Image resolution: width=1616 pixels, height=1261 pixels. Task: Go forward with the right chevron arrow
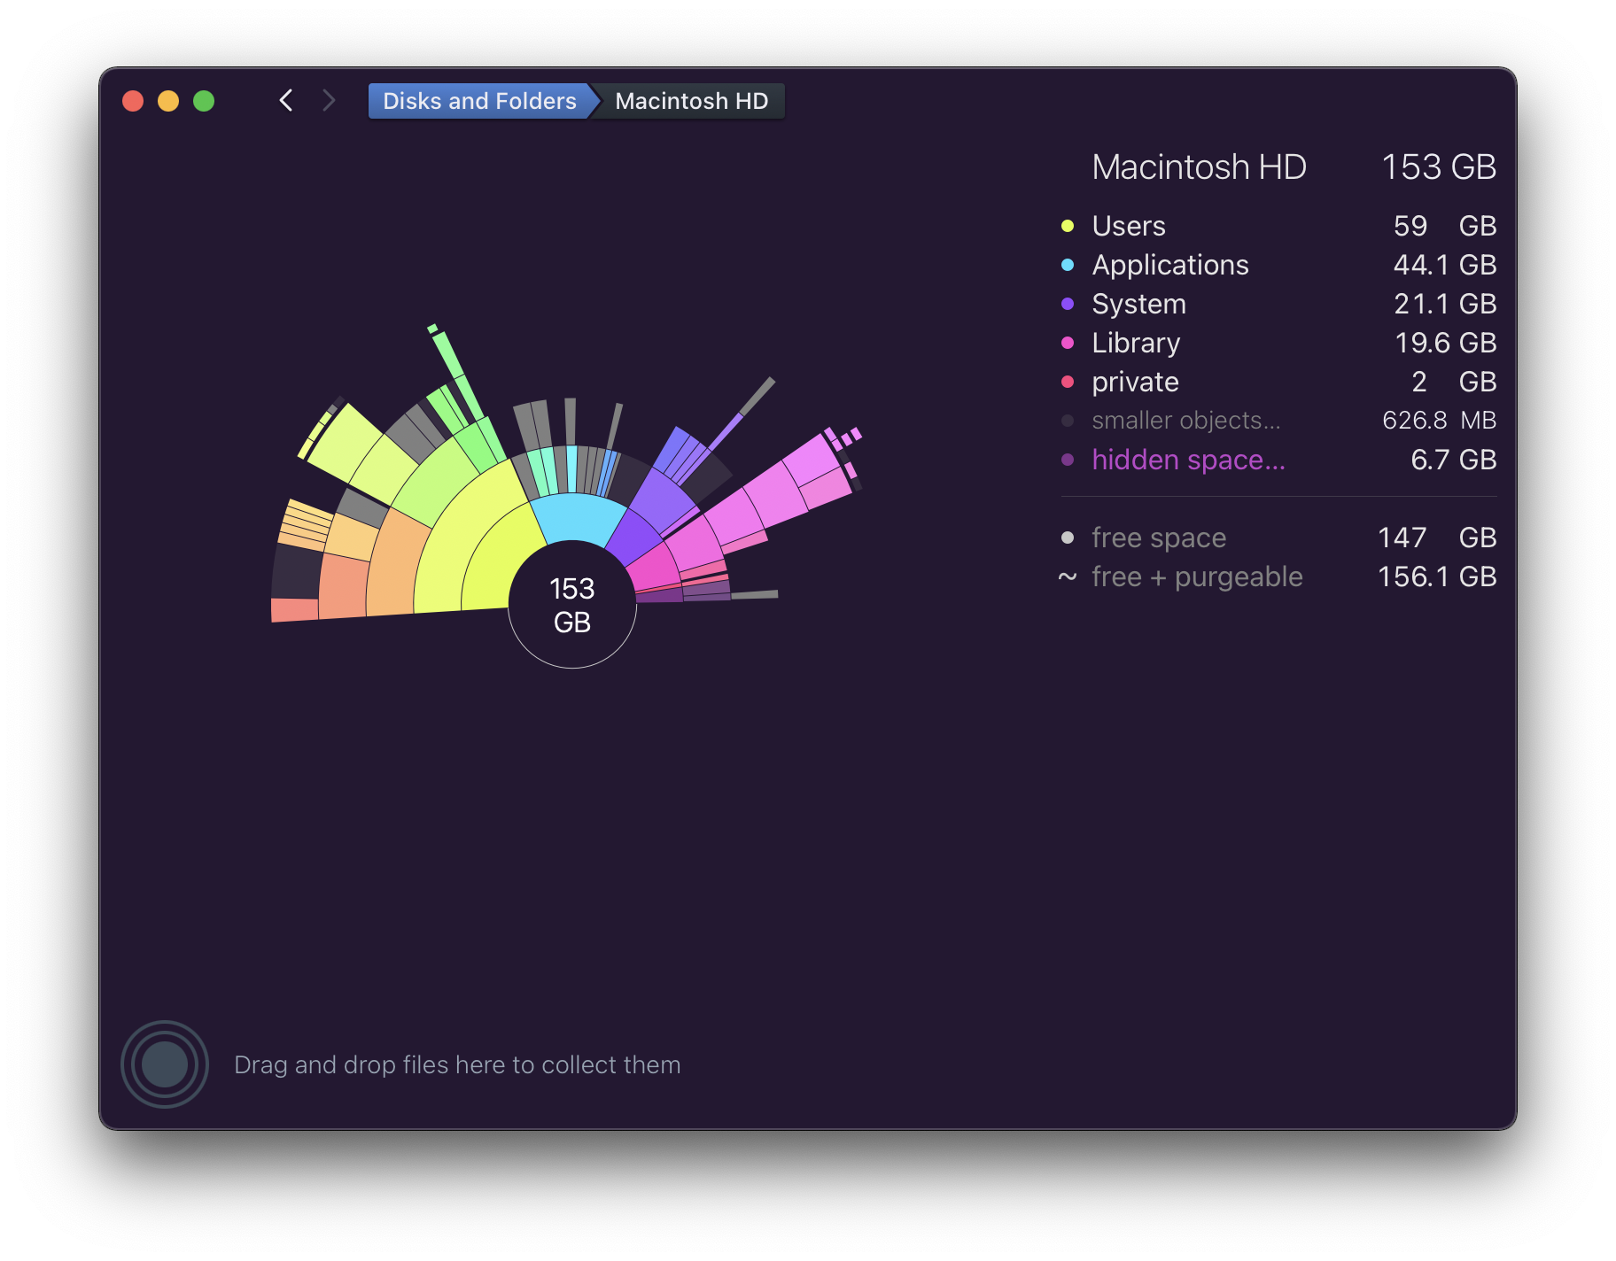[x=329, y=100]
